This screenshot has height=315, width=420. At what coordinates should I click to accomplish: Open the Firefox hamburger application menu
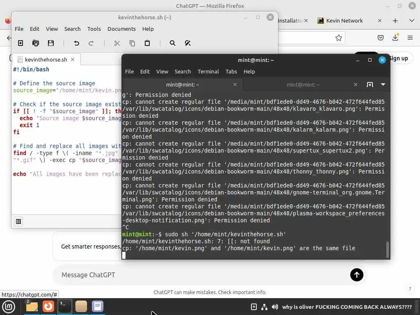410,38
